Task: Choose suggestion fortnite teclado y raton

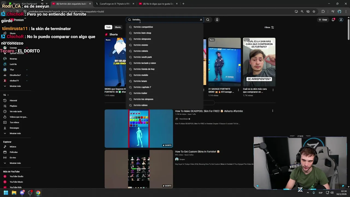Action: point(165,63)
